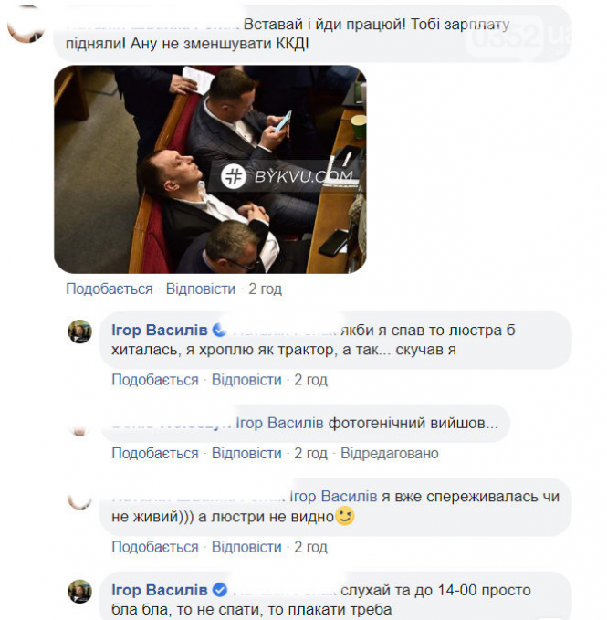Reply to the 'хроплю як трактор' comment
The image size is (607, 620).
246,380
